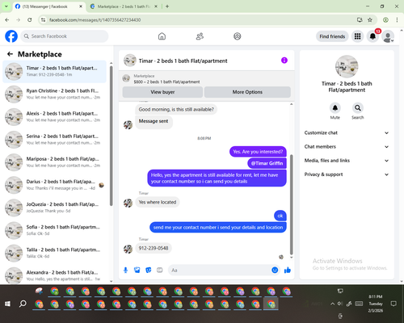Image resolution: width=404 pixels, height=323 pixels.
Task: Open the profile circle icon in top navigation
Action: [238, 36]
